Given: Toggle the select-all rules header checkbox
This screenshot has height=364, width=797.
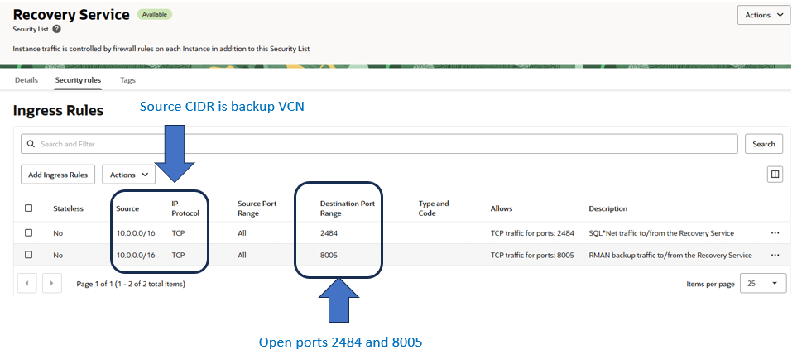Looking at the screenshot, I should tap(29, 208).
